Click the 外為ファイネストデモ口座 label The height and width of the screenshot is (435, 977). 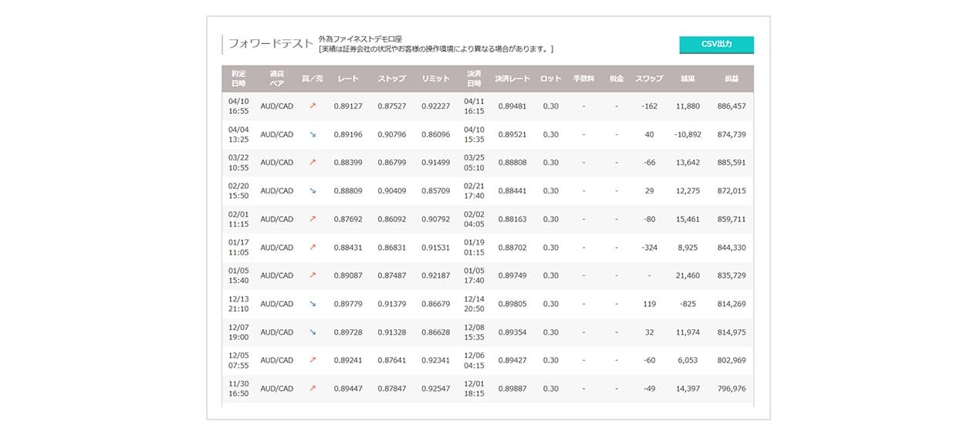pos(361,39)
